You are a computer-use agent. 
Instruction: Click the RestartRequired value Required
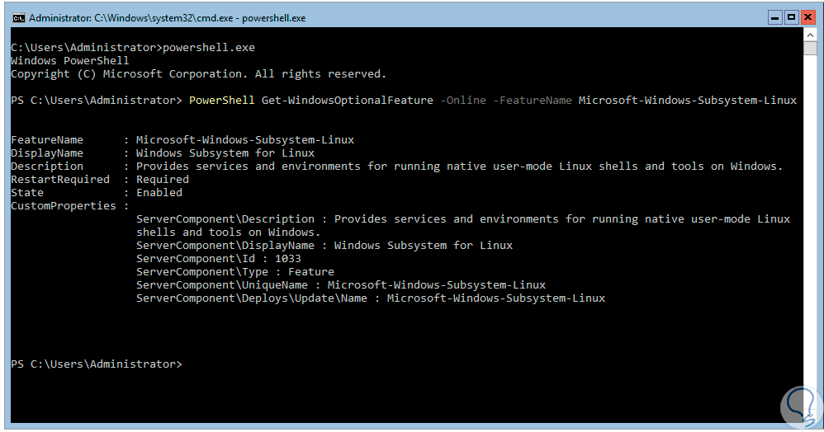point(163,179)
